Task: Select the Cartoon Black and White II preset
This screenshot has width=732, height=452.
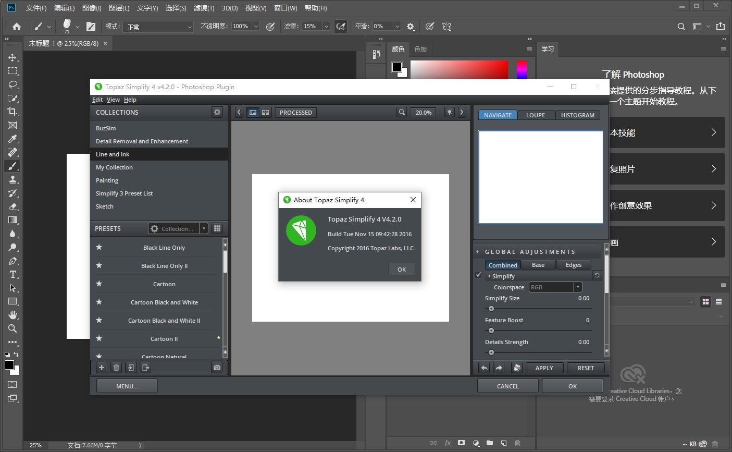Action: (x=164, y=321)
